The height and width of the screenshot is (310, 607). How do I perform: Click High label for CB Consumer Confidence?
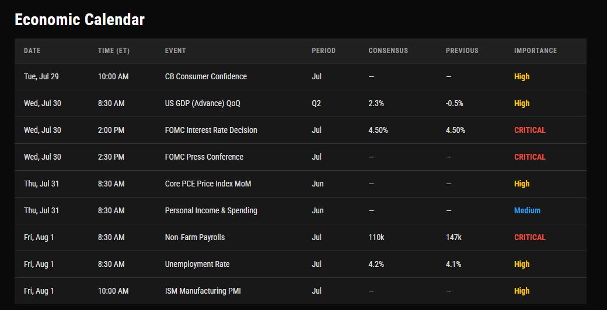(522, 76)
